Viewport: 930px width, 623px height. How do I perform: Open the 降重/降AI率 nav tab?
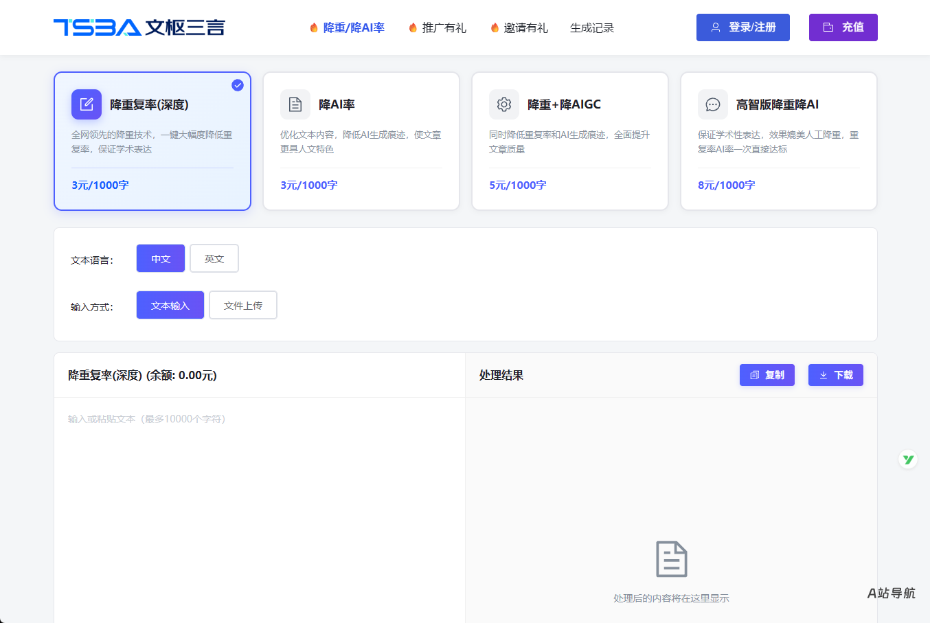(x=354, y=27)
